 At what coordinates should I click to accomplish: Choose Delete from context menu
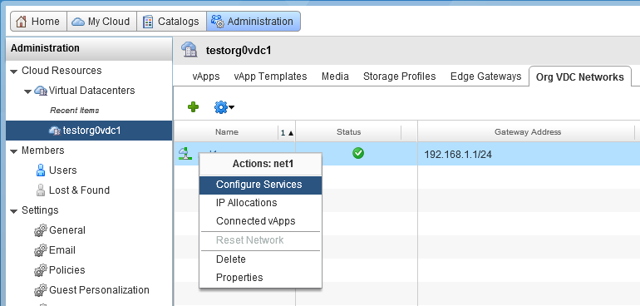click(x=260, y=259)
